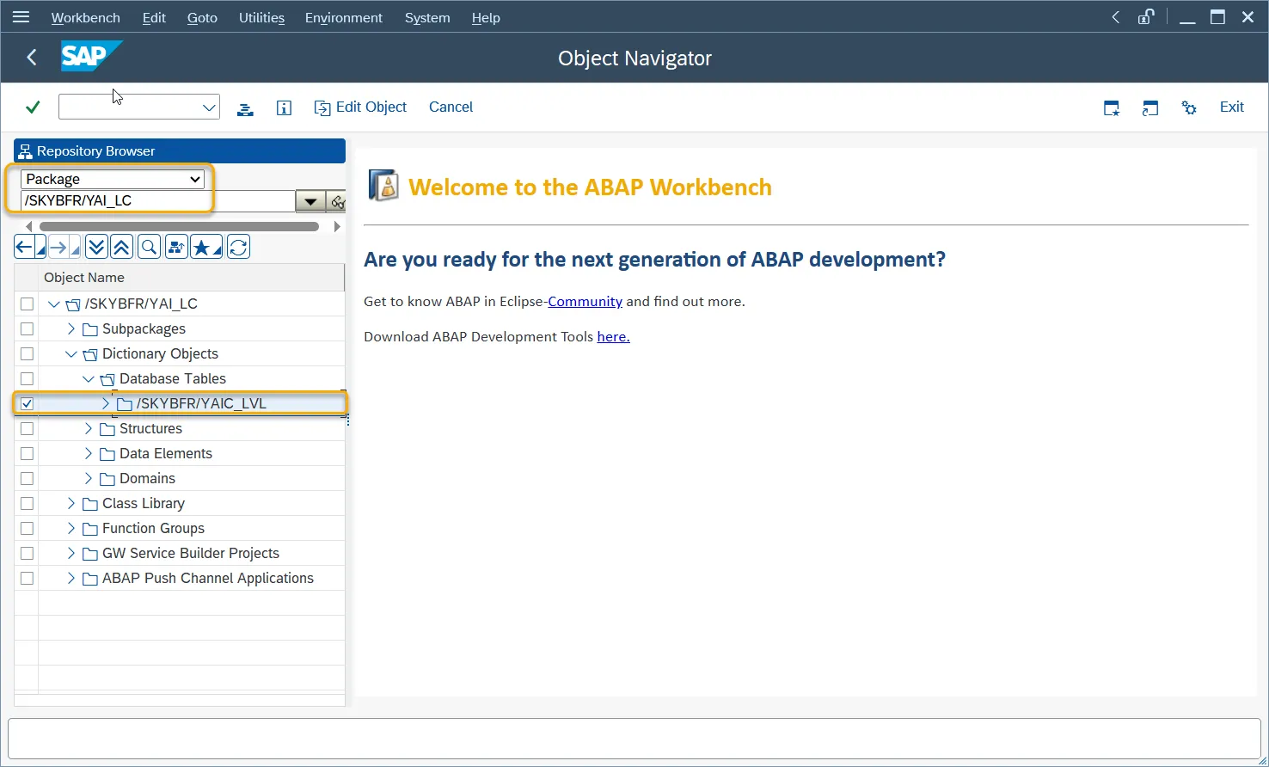Click the information icon in toolbar
The image size is (1269, 767).
click(x=284, y=108)
